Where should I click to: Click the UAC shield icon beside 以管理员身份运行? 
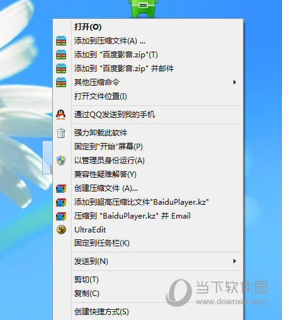click(x=61, y=161)
